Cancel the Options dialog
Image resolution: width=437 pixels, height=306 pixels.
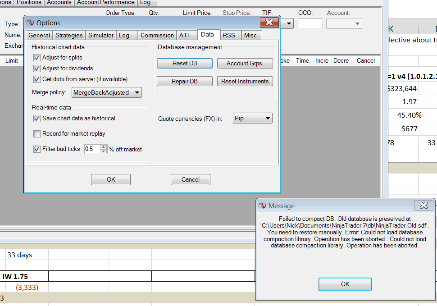[191, 179]
